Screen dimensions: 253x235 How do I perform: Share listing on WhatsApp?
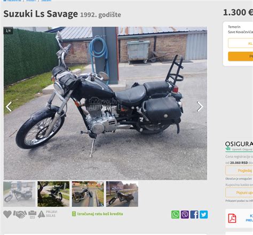(x=175, y=215)
